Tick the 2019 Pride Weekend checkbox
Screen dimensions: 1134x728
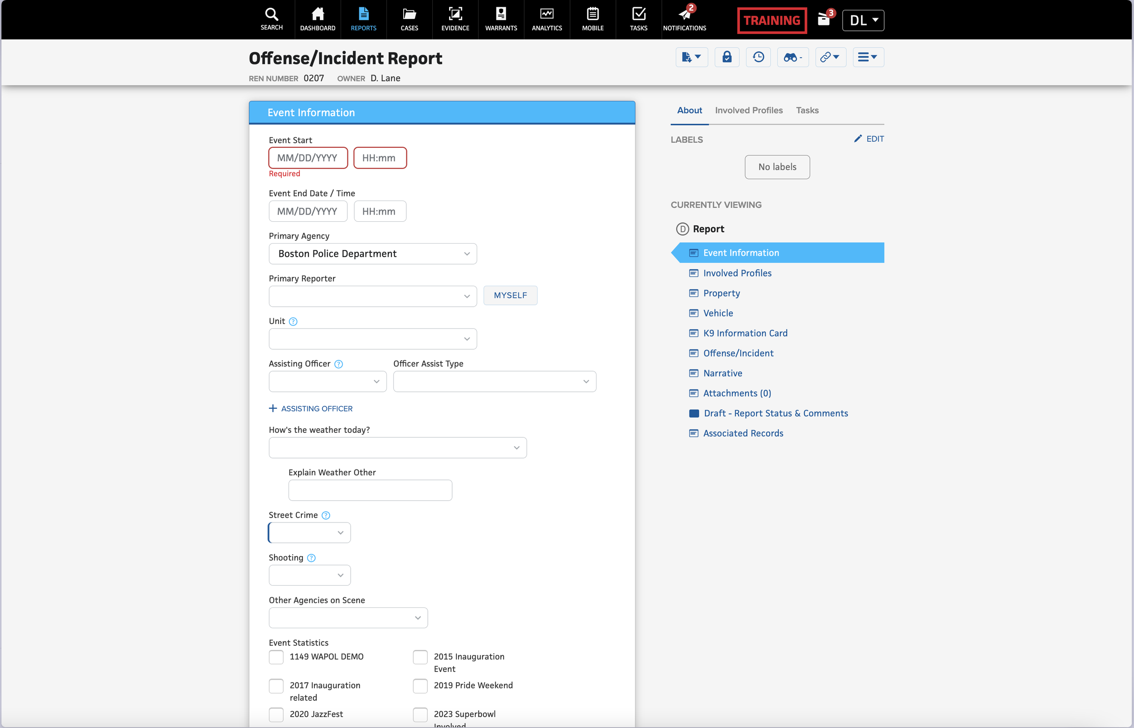pos(420,686)
